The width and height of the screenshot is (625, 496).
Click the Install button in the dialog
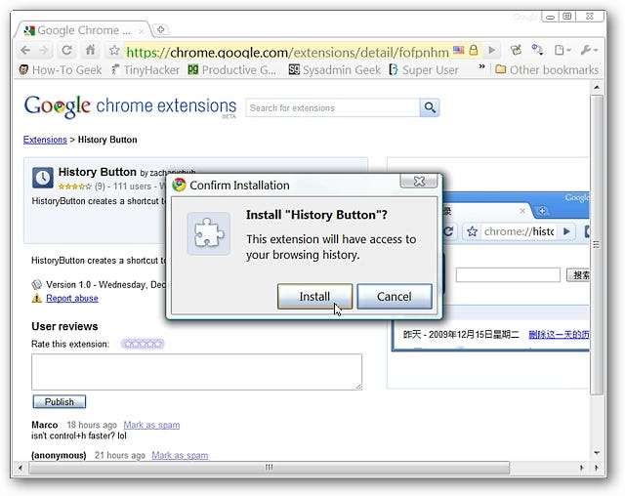pyautogui.click(x=314, y=297)
